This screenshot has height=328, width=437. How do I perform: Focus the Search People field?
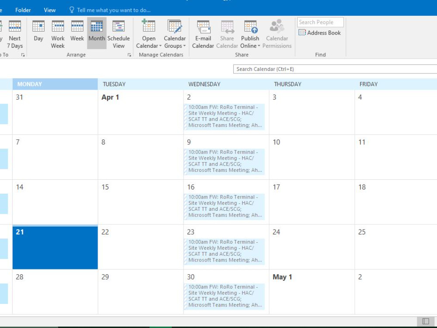[320, 22]
